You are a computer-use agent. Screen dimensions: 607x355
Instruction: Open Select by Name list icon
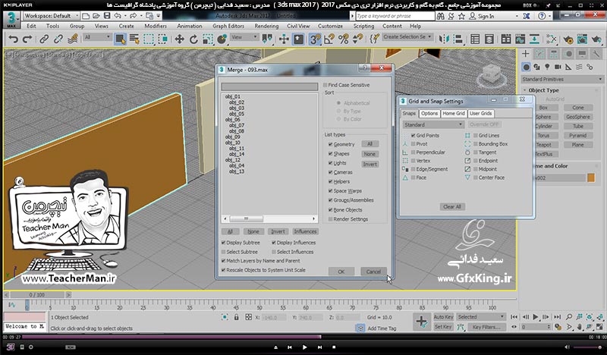click(x=134, y=39)
